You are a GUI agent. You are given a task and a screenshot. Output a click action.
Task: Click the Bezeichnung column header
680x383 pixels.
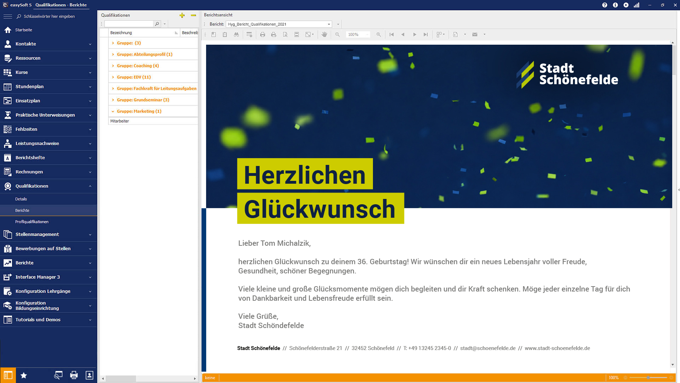point(144,33)
